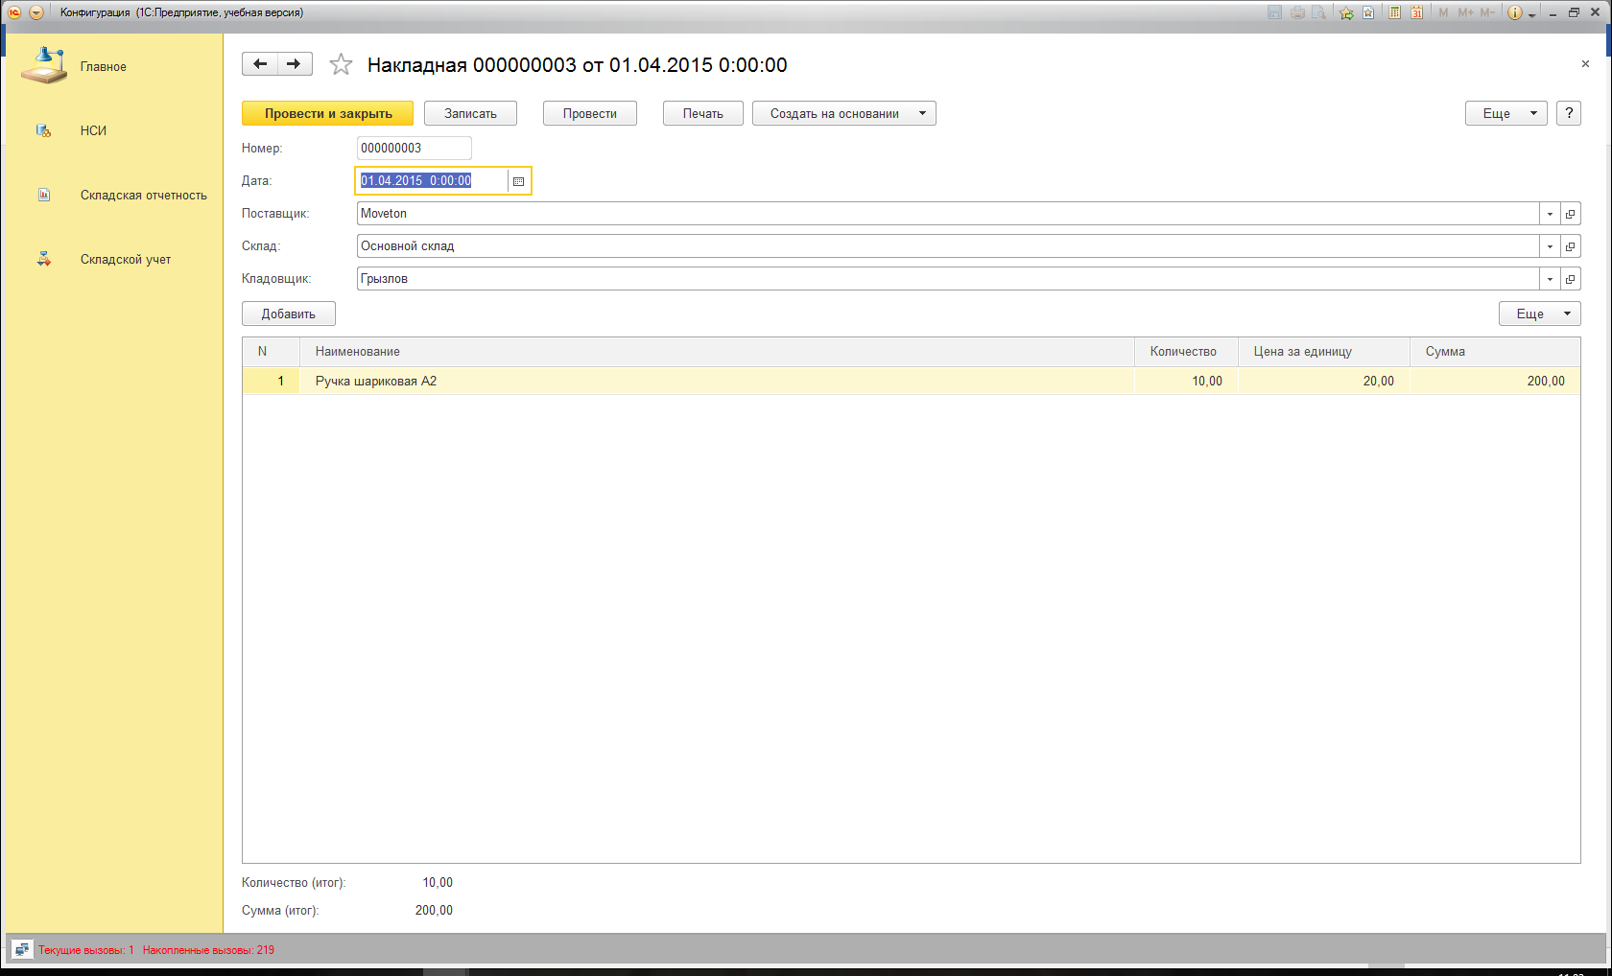Click the open button next to Кладовщик field
The height and width of the screenshot is (976, 1612).
point(1570,279)
